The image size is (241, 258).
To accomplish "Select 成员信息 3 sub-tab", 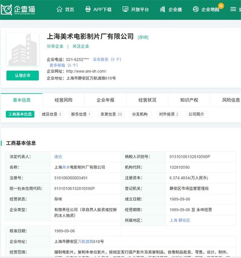I will coord(52,114).
